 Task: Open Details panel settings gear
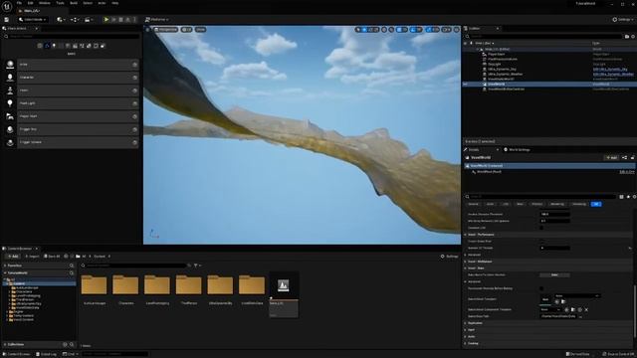[x=634, y=197]
